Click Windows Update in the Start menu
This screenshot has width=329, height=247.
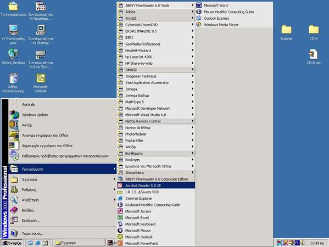[x=63, y=115]
